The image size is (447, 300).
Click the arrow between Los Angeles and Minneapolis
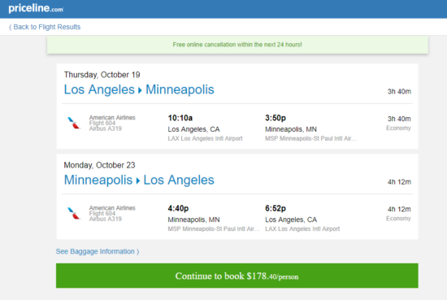click(x=140, y=91)
